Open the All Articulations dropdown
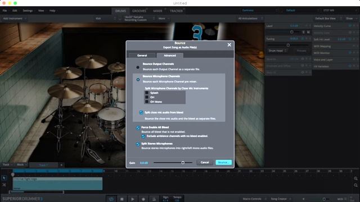 click(x=250, y=19)
